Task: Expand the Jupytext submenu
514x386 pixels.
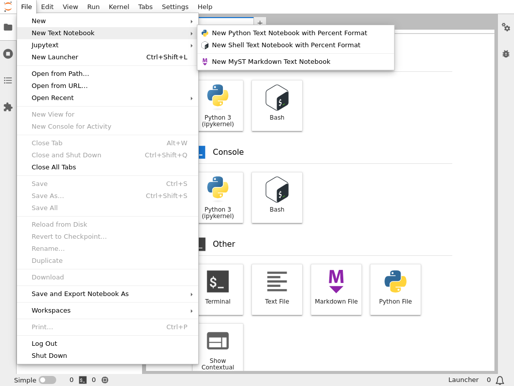Action: coord(107,45)
